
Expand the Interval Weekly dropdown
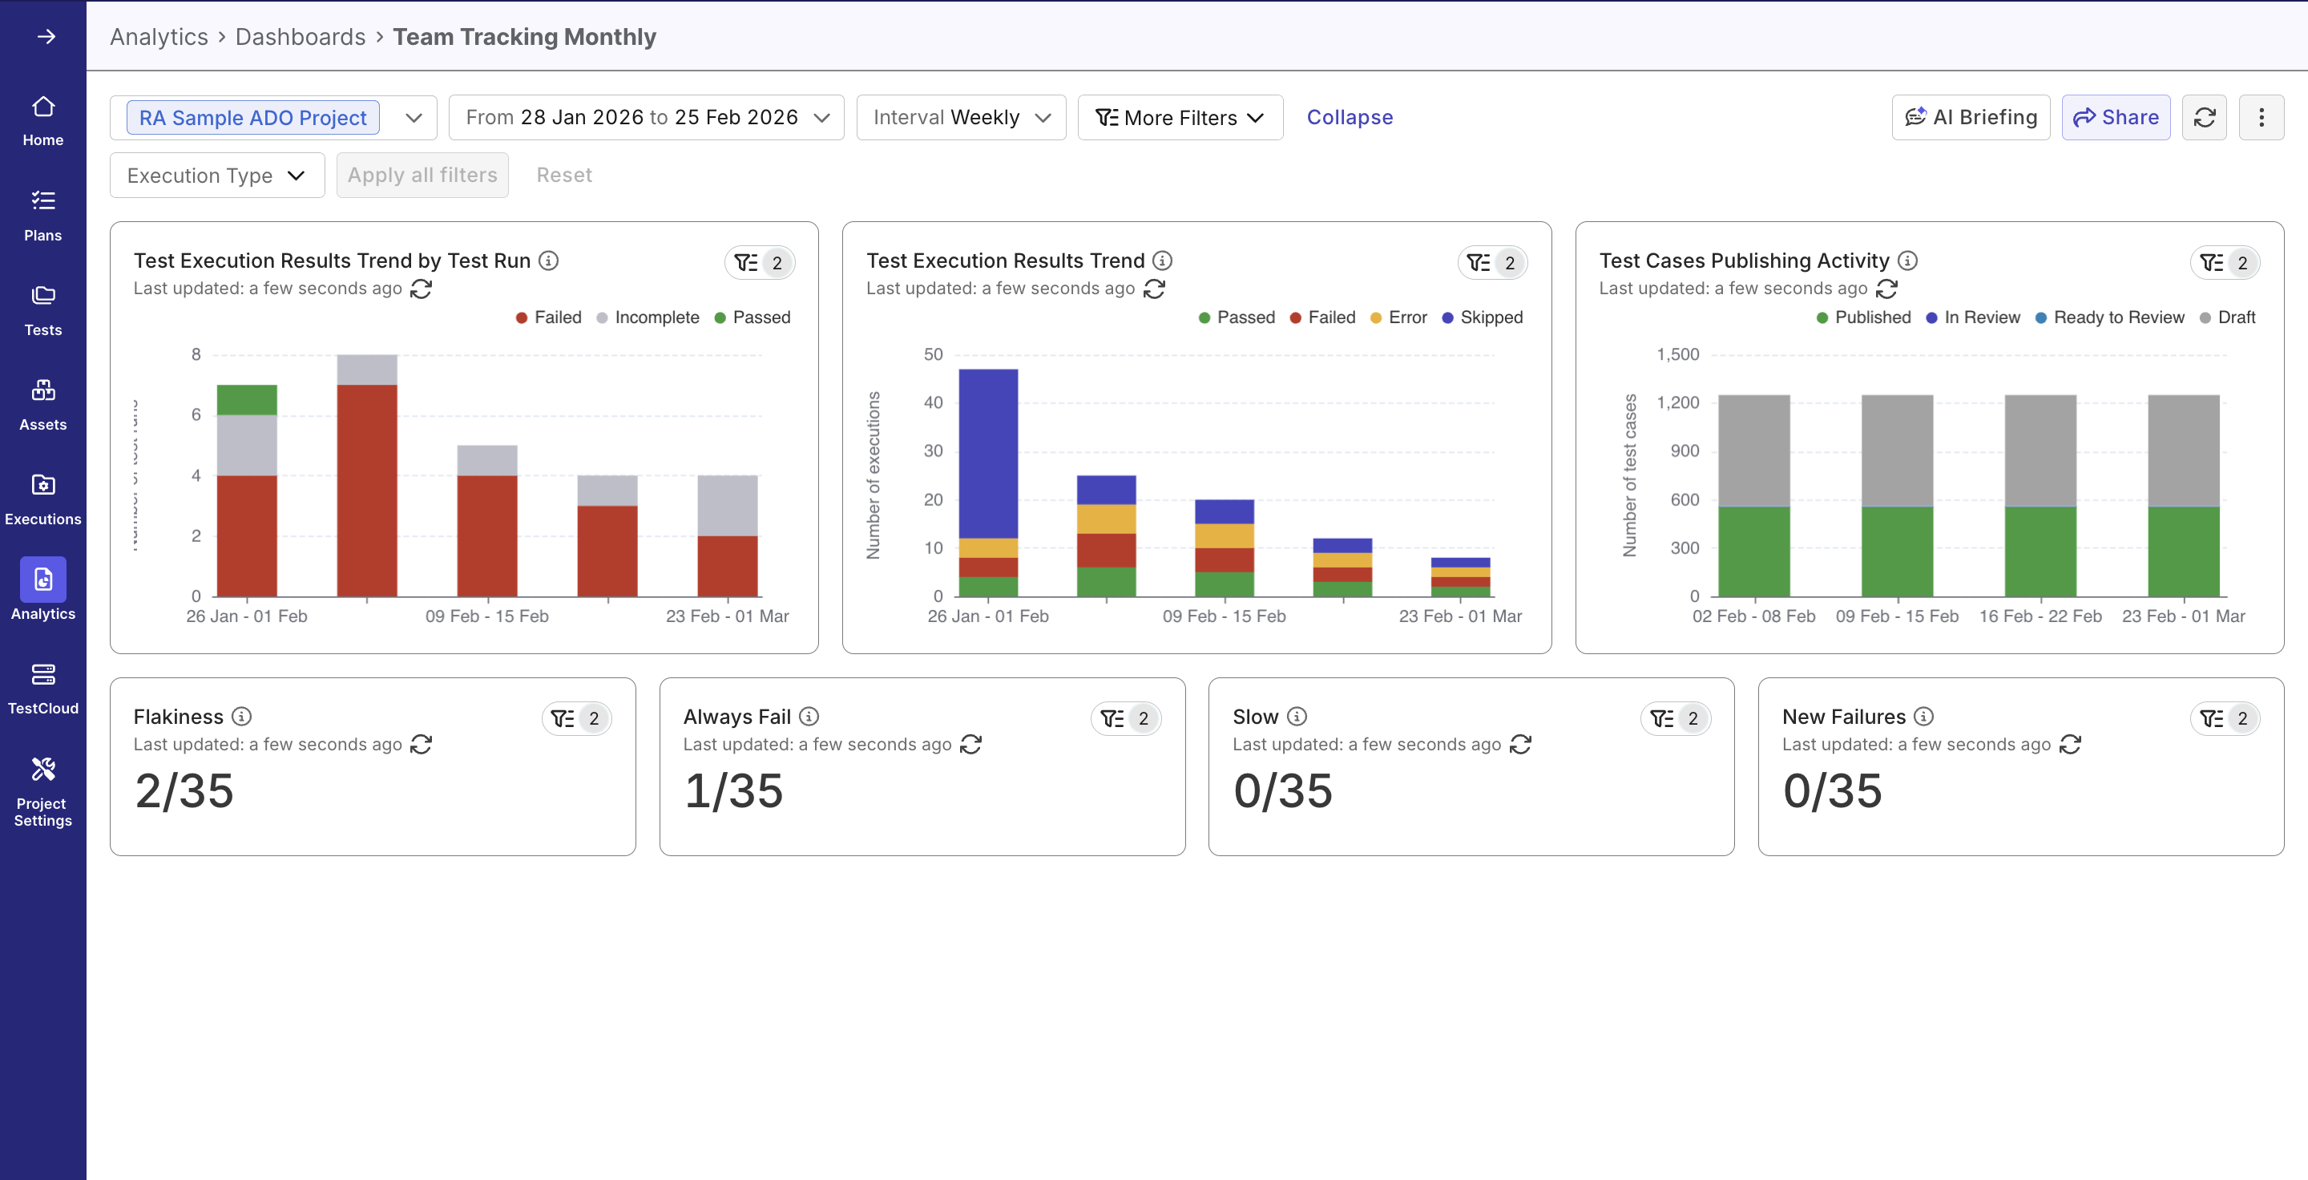[x=959, y=117]
